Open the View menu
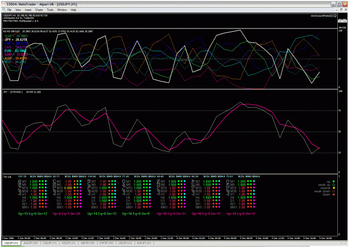 click(18, 10)
